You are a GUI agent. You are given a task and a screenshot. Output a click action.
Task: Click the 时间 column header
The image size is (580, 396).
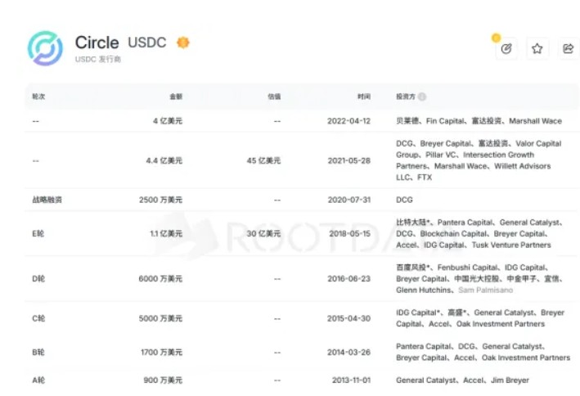click(x=364, y=97)
